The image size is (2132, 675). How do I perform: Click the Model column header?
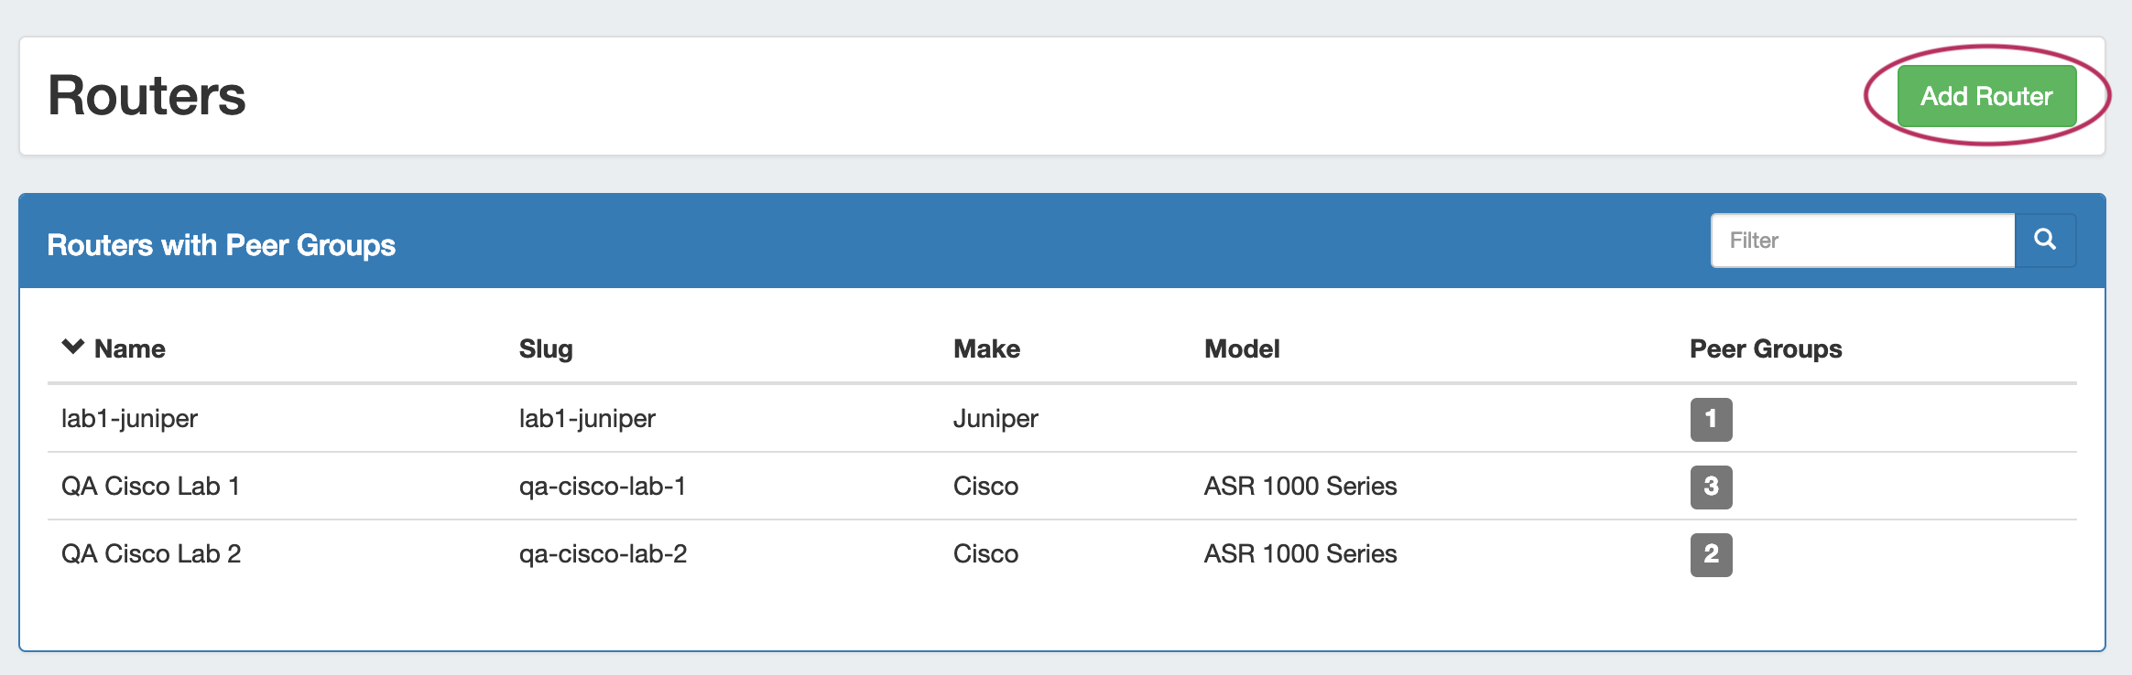(1241, 348)
